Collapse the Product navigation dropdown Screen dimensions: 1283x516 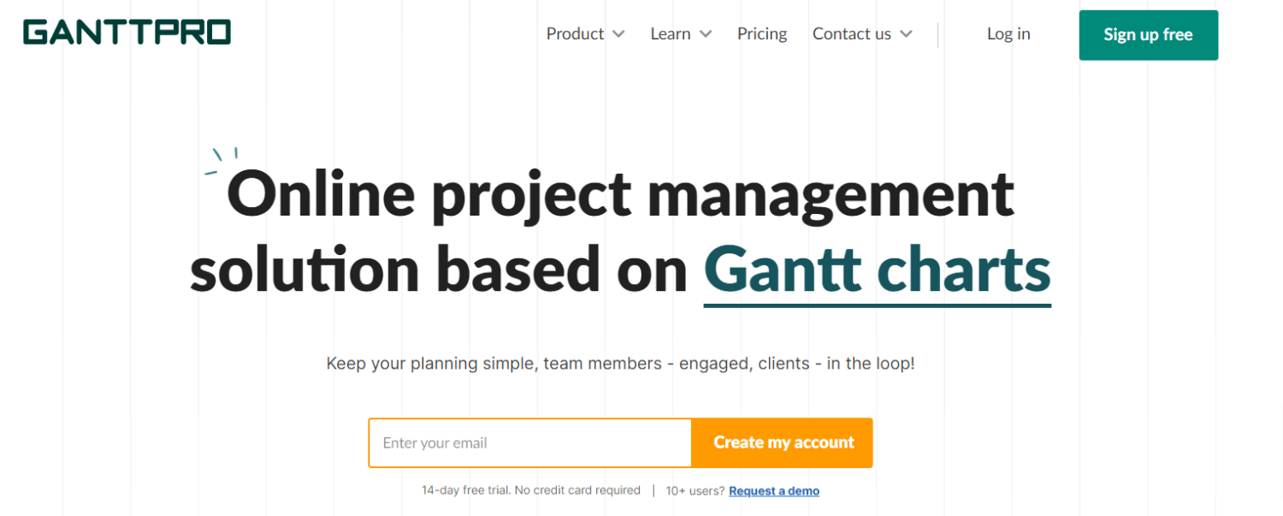point(619,34)
